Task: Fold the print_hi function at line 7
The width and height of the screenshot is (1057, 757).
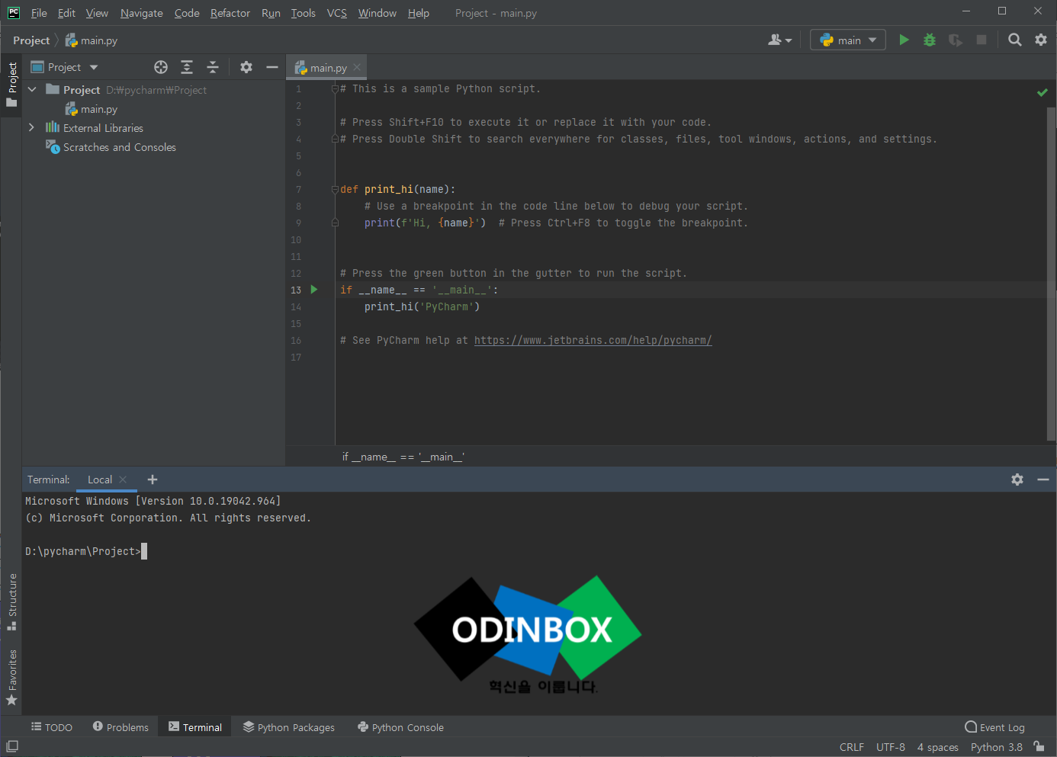Action: [335, 189]
